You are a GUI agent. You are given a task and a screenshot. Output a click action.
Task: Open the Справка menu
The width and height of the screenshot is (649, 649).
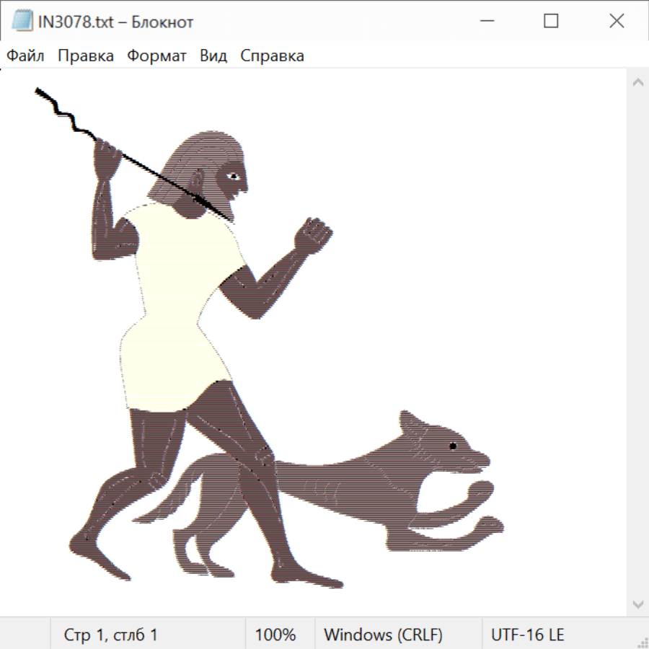pos(272,56)
